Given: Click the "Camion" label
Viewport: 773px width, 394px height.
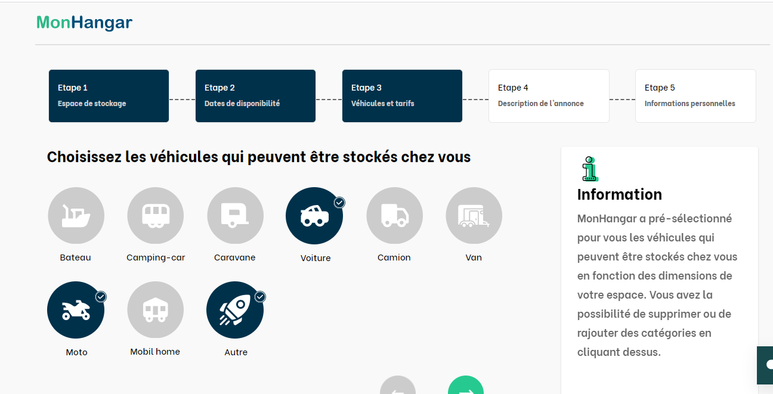Looking at the screenshot, I should pos(394,258).
